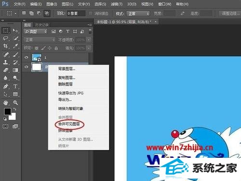Select the Clone Stamp tool
241x181 pixels.
6,62
